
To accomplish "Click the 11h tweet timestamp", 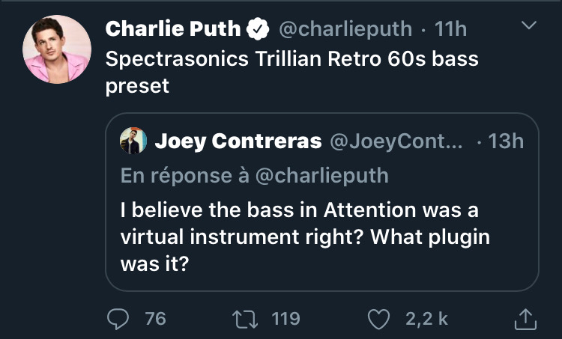I will [x=450, y=29].
